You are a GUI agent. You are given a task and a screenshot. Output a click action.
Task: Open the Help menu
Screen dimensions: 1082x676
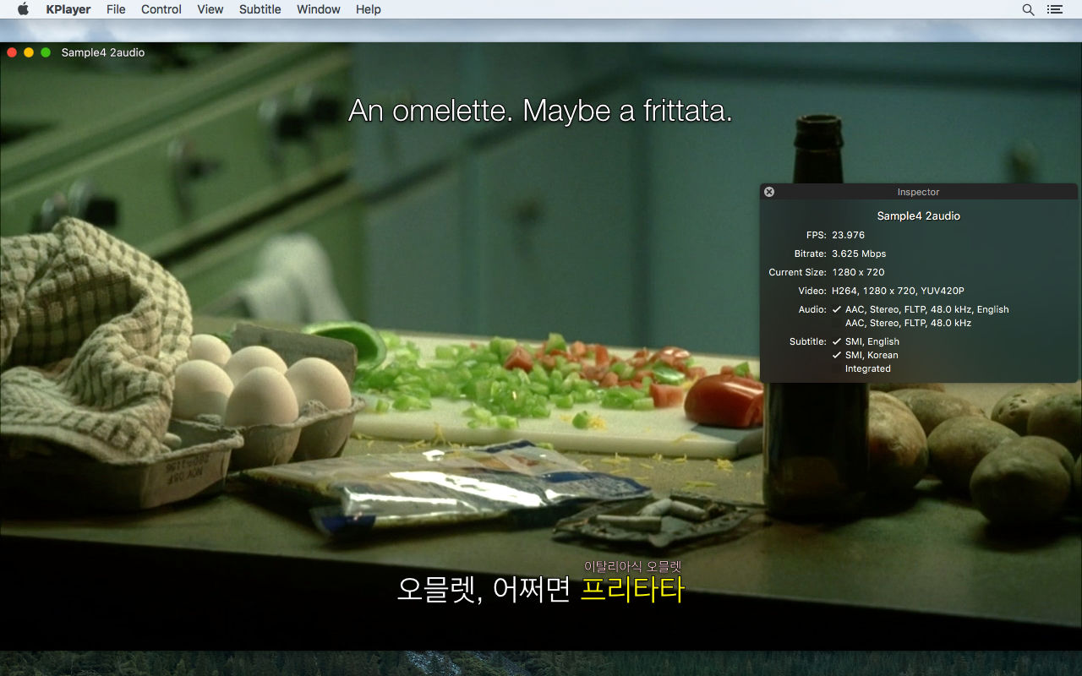coord(369,9)
